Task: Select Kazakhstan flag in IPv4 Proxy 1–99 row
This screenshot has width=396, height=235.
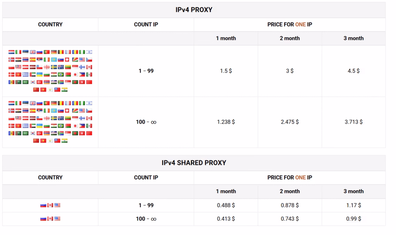Action: coord(54,60)
